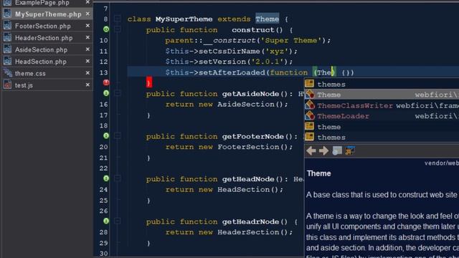The width and height of the screenshot is (459, 258).
Task: Select 'ThemeLoader' autocomplete suggestion
Action: pos(382,116)
